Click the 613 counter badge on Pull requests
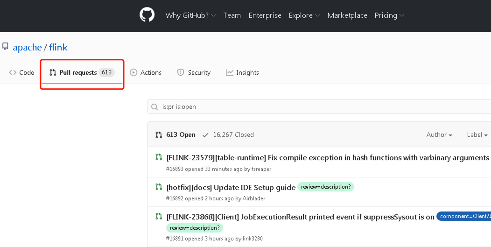The height and width of the screenshot is (247, 491). click(x=107, y=72)
